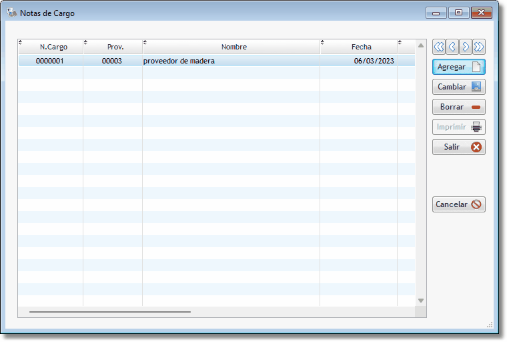Screen dimensions: 507x342
Task: Jump to first record with double-left arrow
Action: pyautogui.click(x=439, y=47)
